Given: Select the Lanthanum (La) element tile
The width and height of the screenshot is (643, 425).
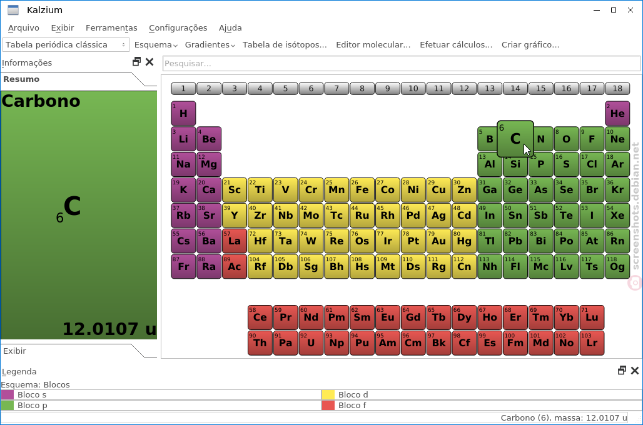Looking at the screenshot, I should pos(234,241).
